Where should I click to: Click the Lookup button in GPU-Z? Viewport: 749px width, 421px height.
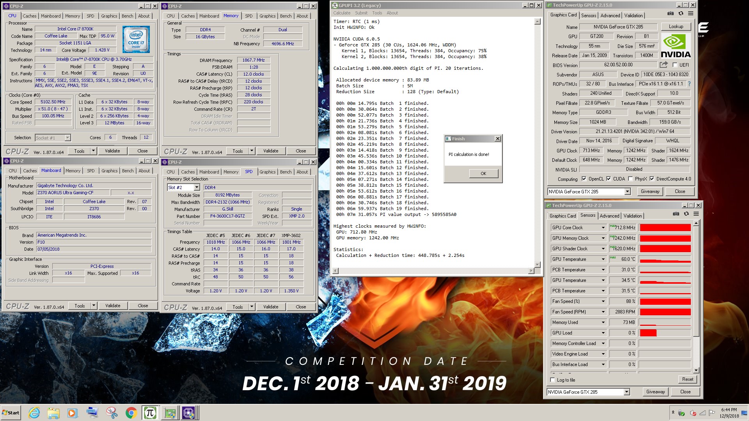[x=676, y=27]
